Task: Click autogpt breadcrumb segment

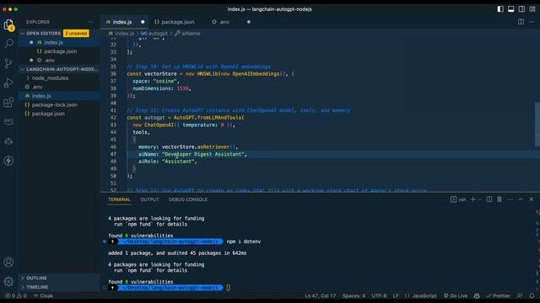Action: pos(154,34)
